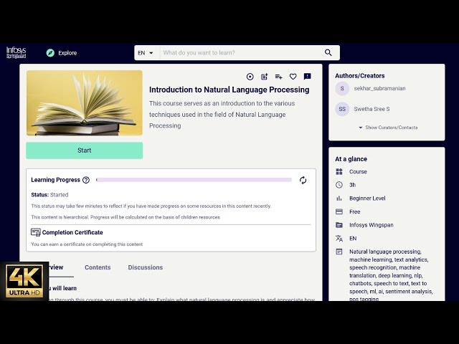Click the Infosys Springboard logo
Screen dimensions: 459x344
pyautogui.click(x=16, y=52)
